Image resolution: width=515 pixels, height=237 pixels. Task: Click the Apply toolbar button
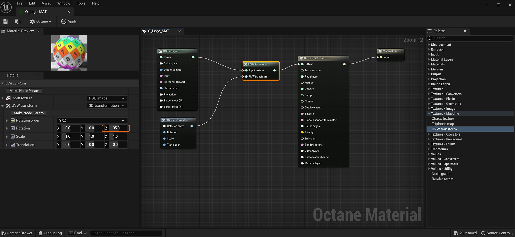tap(69, 21)
